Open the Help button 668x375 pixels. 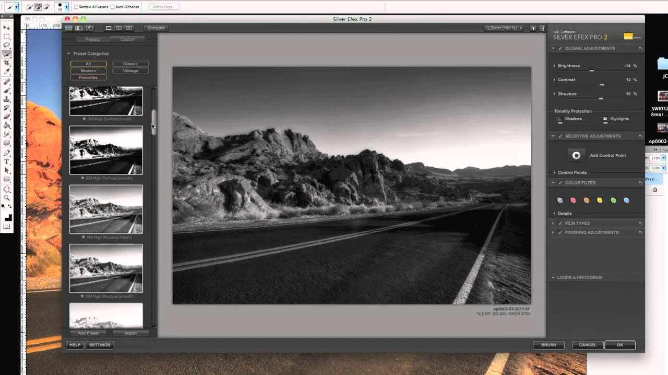tap(75, 345)
